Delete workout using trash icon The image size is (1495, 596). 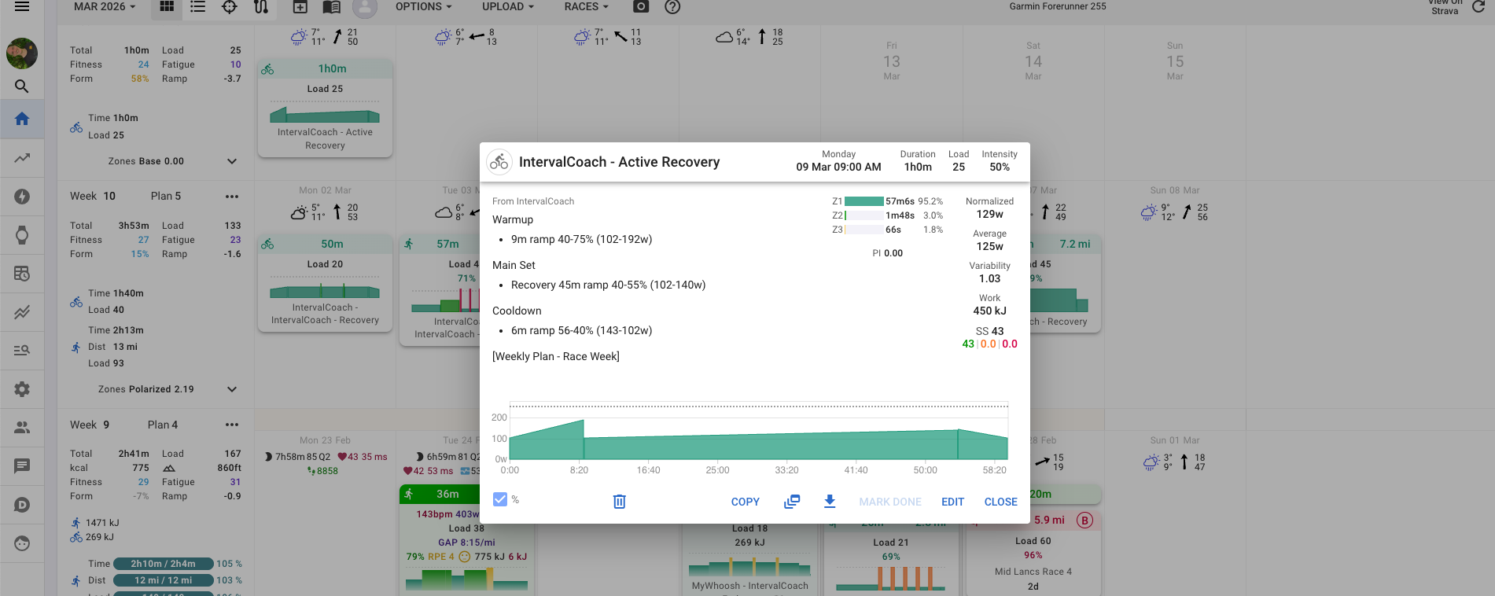[619, 502]
